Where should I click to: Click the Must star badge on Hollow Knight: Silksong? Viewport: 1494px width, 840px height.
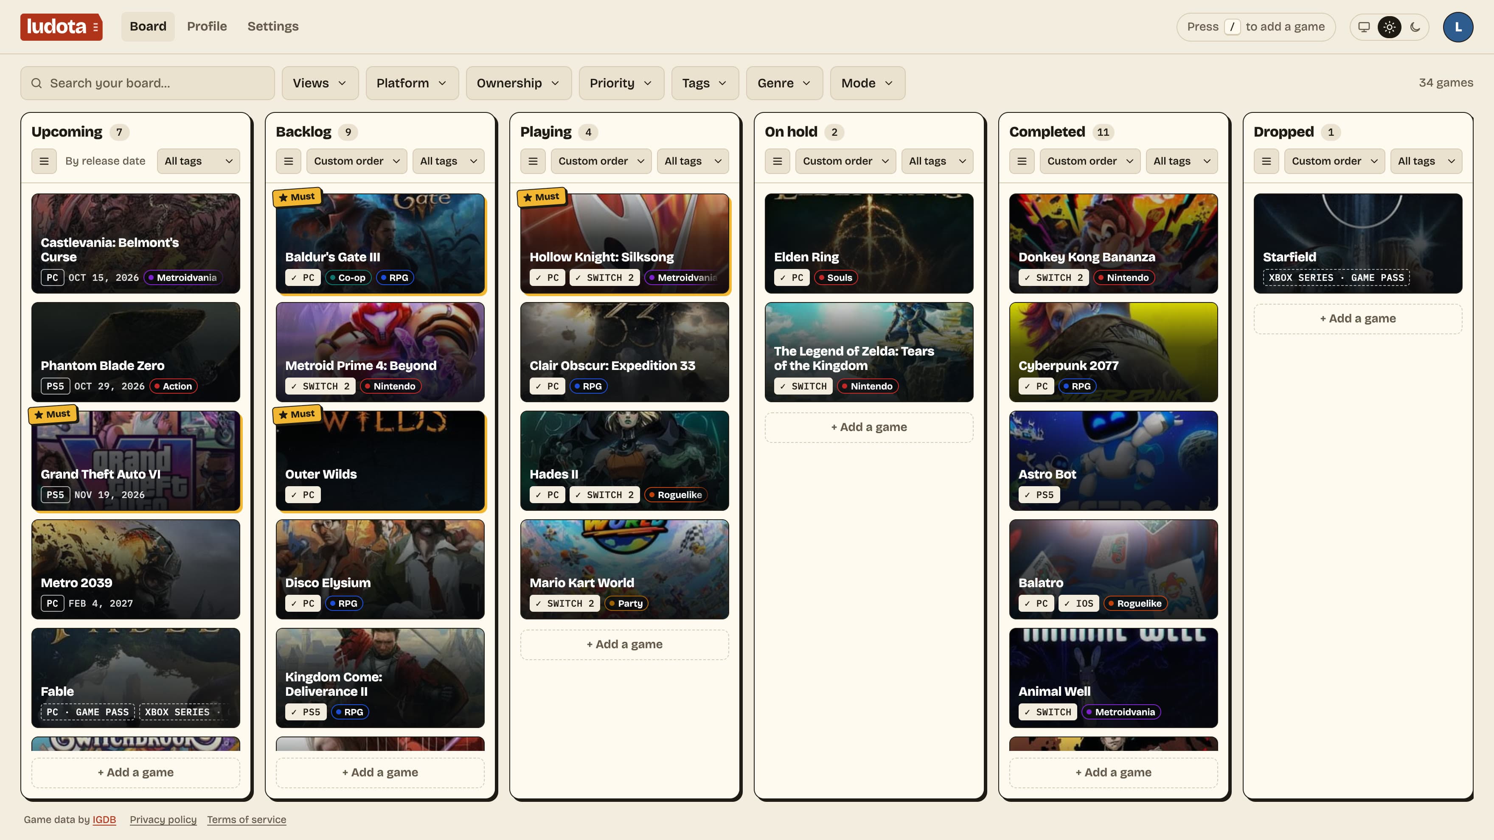coord(541,197)
